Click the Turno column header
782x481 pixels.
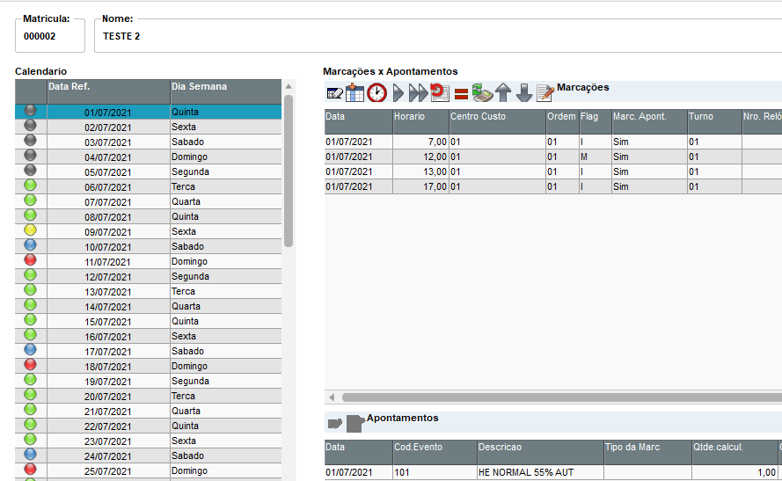coord(714,121)
